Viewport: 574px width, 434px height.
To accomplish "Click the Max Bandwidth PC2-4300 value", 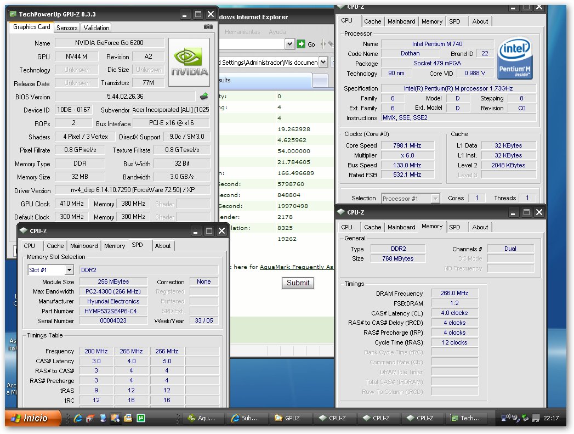I will point(113,291).
